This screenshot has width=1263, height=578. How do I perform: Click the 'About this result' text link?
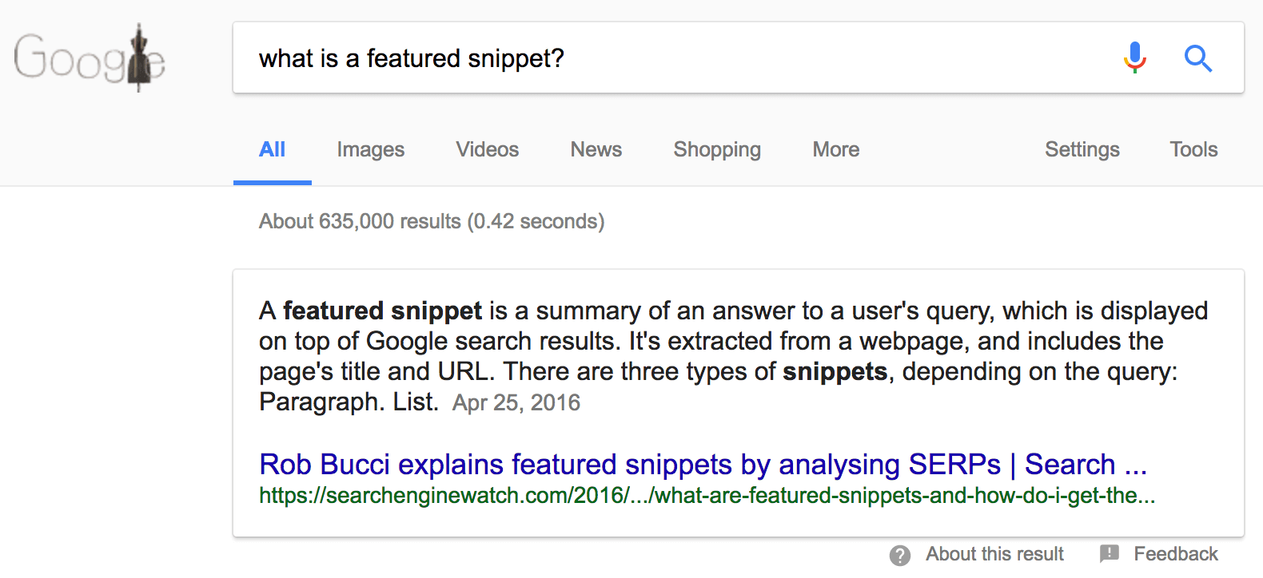[995, 554]
